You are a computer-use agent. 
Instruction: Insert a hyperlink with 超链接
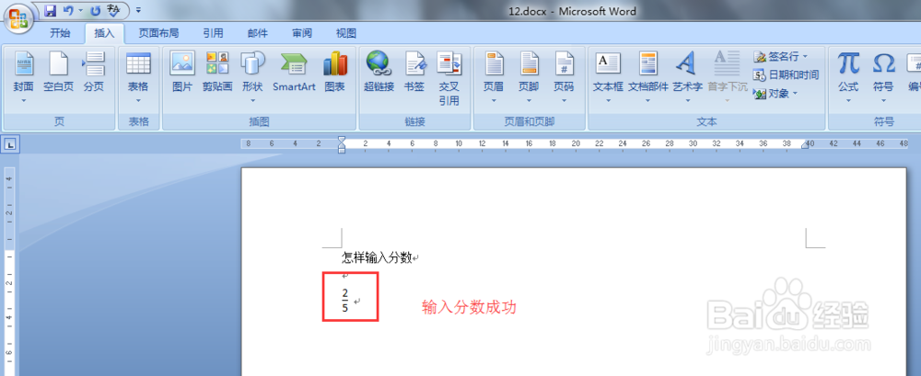[379, 72]
